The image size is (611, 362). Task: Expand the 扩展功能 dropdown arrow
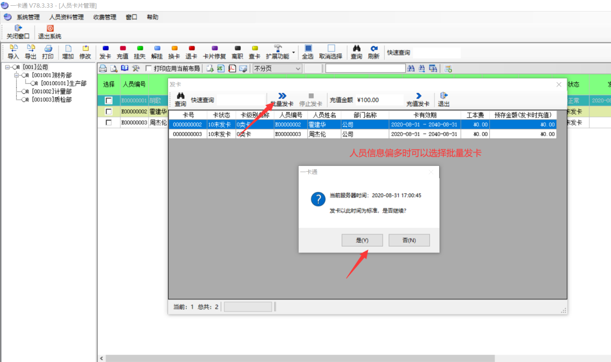coord(294,52)
